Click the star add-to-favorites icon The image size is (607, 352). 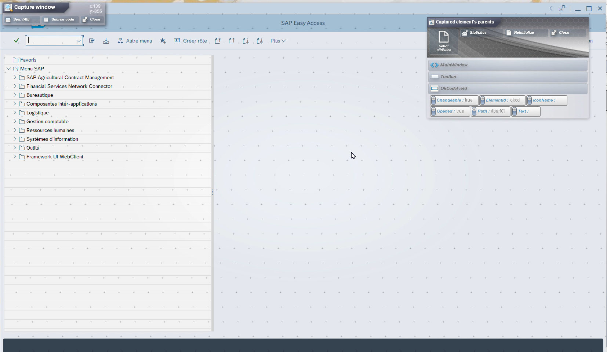(163, 41)
